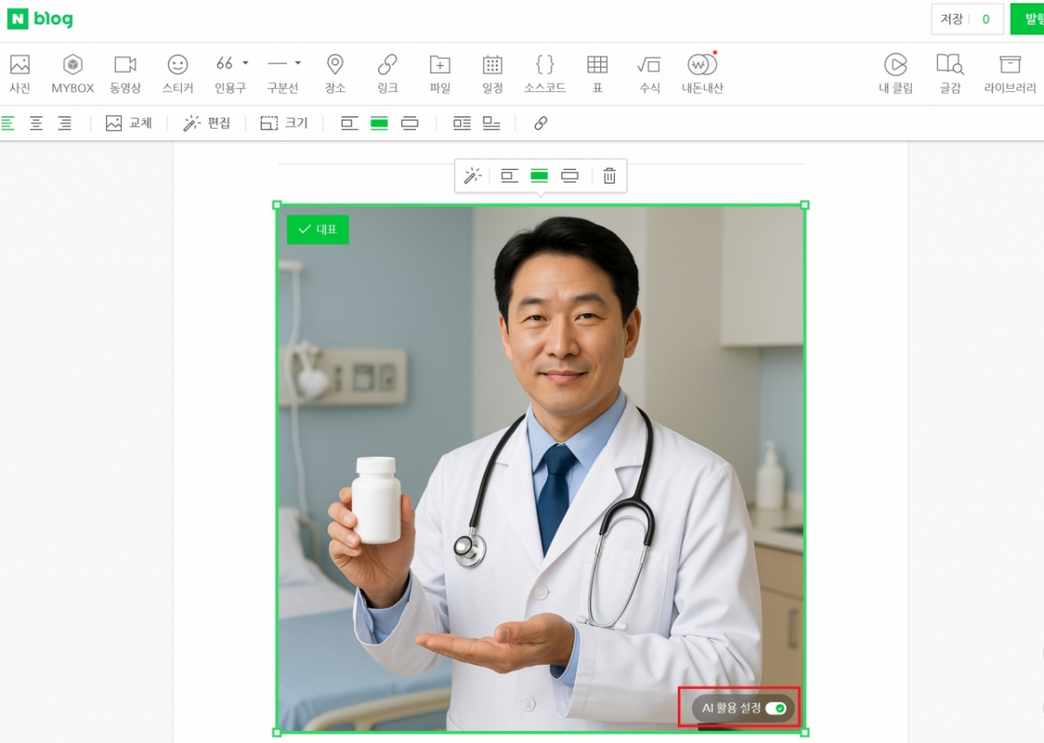The height and width of the screenshot is (743, 1044).
Task: Publish the post using 발행 button
Action: tap(1031, 19)
